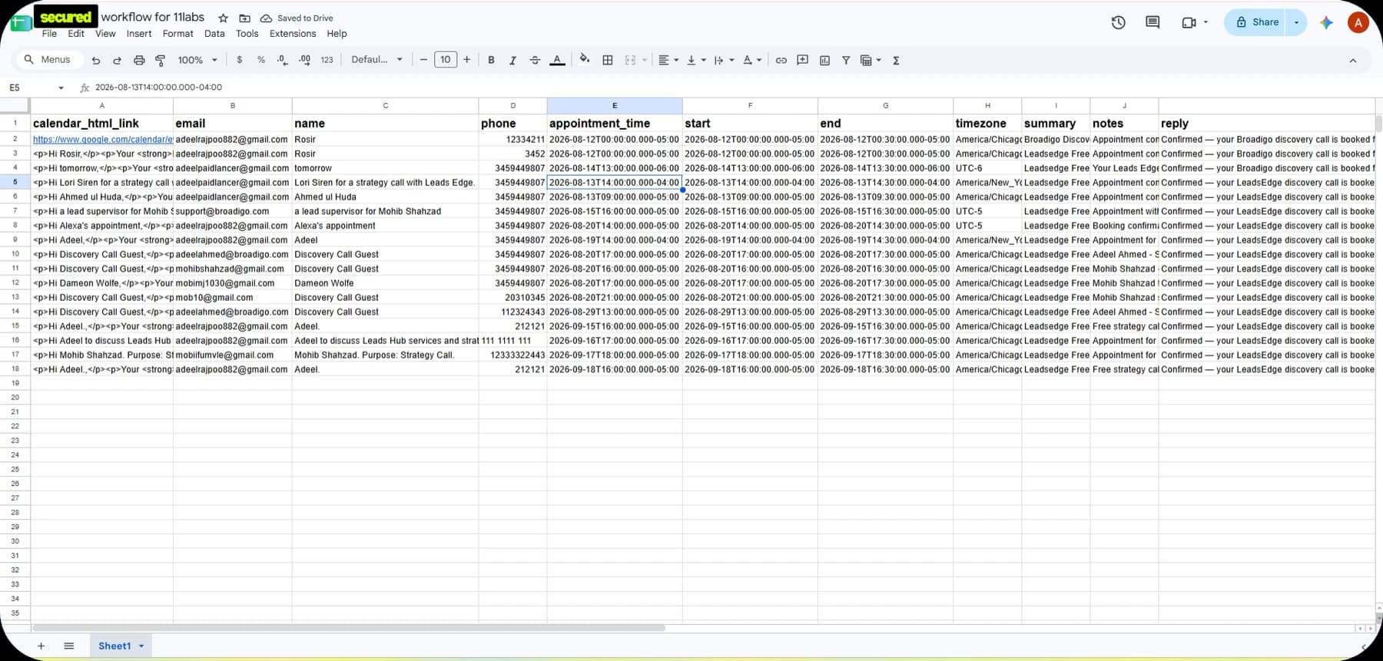This screenshot has width=1383, height=661.
Task: Open version history clock icon
Action: pos(1119,22)
